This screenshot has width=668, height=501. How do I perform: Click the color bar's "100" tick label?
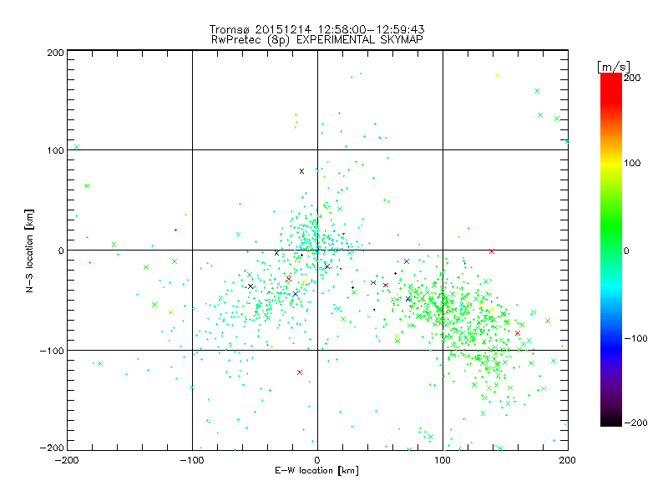[632, 163]
